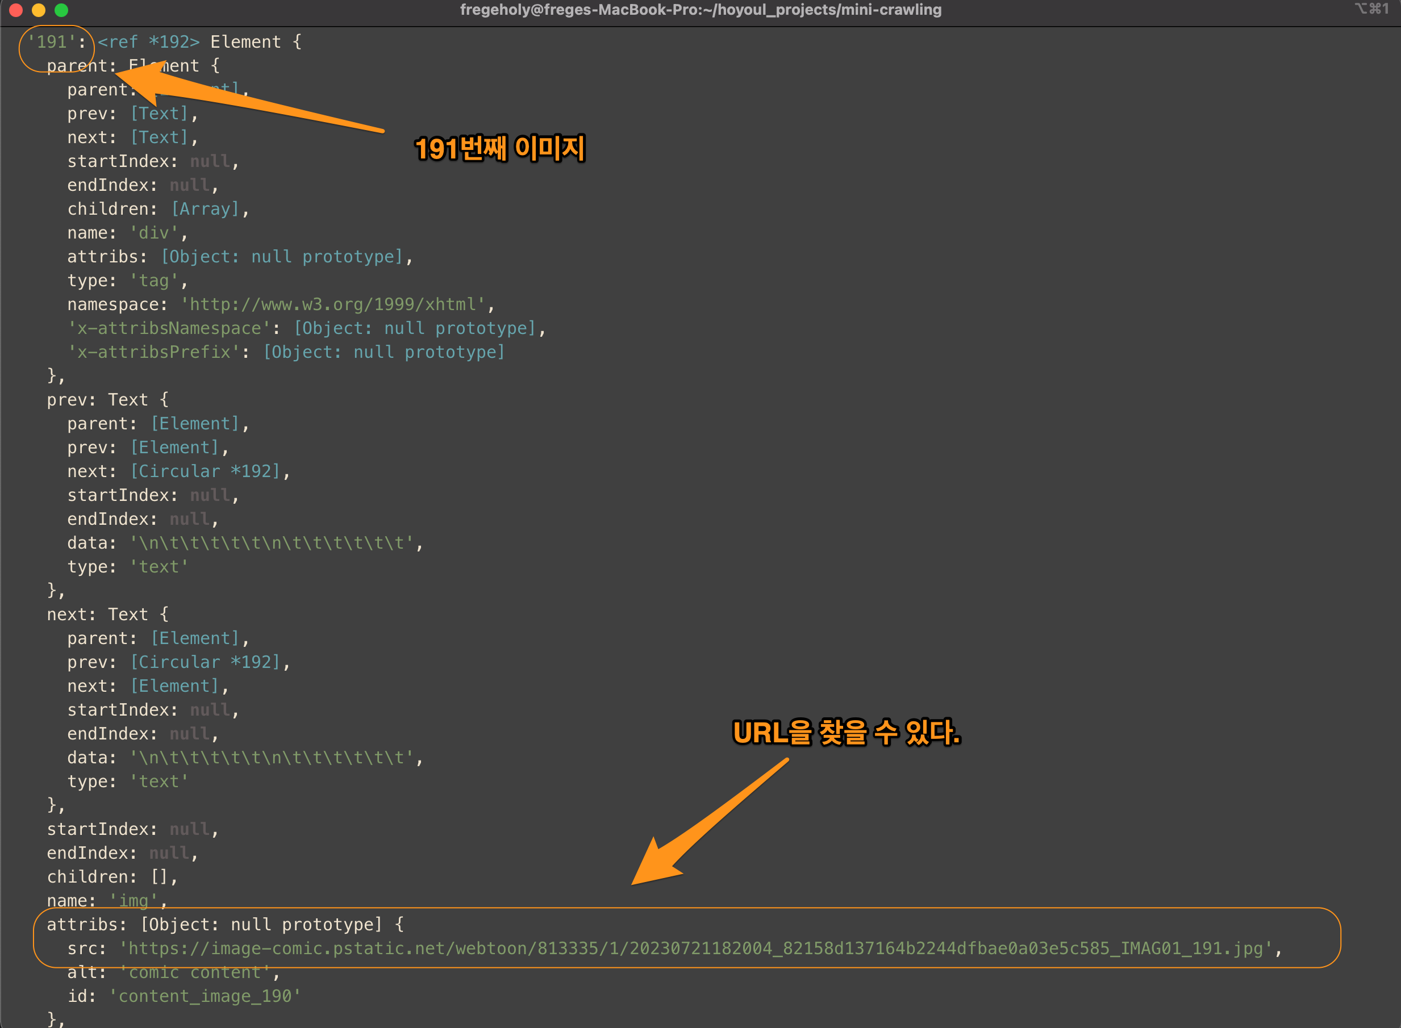This screenshot has width=1401, height=1028.
Task: Click the name 'img' value
Action: [133, 900]
